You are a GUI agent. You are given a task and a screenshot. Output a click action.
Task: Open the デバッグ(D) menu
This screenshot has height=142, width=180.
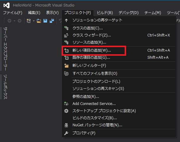128,13
